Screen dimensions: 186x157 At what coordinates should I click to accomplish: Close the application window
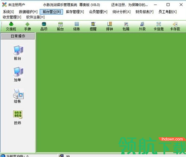point(181,5)
